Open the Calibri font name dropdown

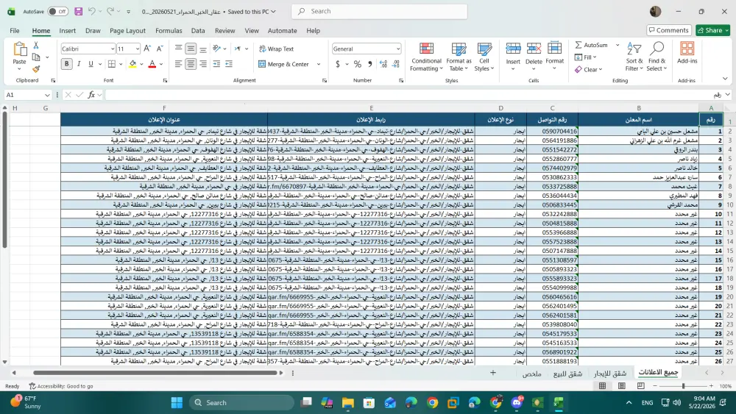(112, 49)
